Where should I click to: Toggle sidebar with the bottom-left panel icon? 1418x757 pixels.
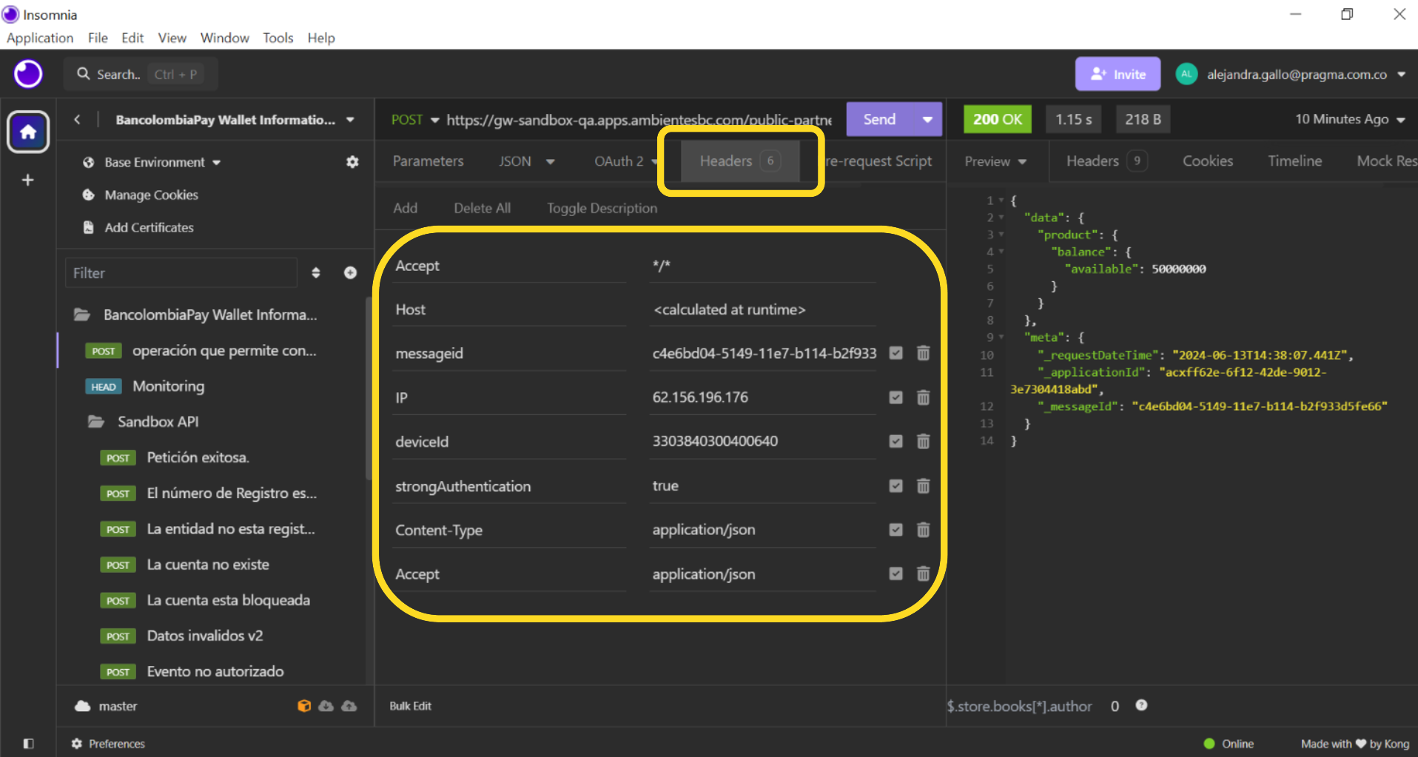point(28,744)
